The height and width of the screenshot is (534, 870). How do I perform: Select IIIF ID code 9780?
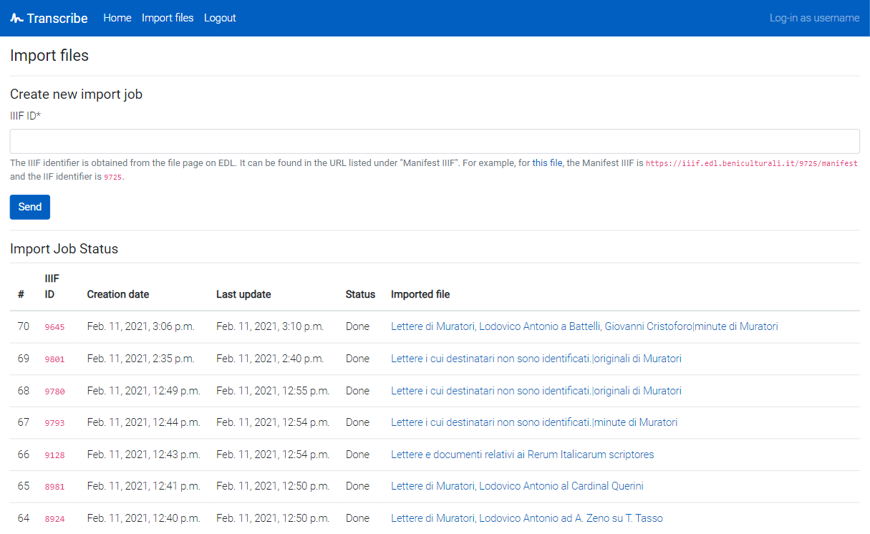point(54,392)
